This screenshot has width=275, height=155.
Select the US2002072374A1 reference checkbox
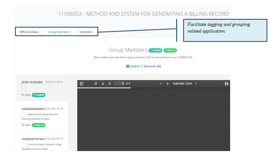point(24,145)
